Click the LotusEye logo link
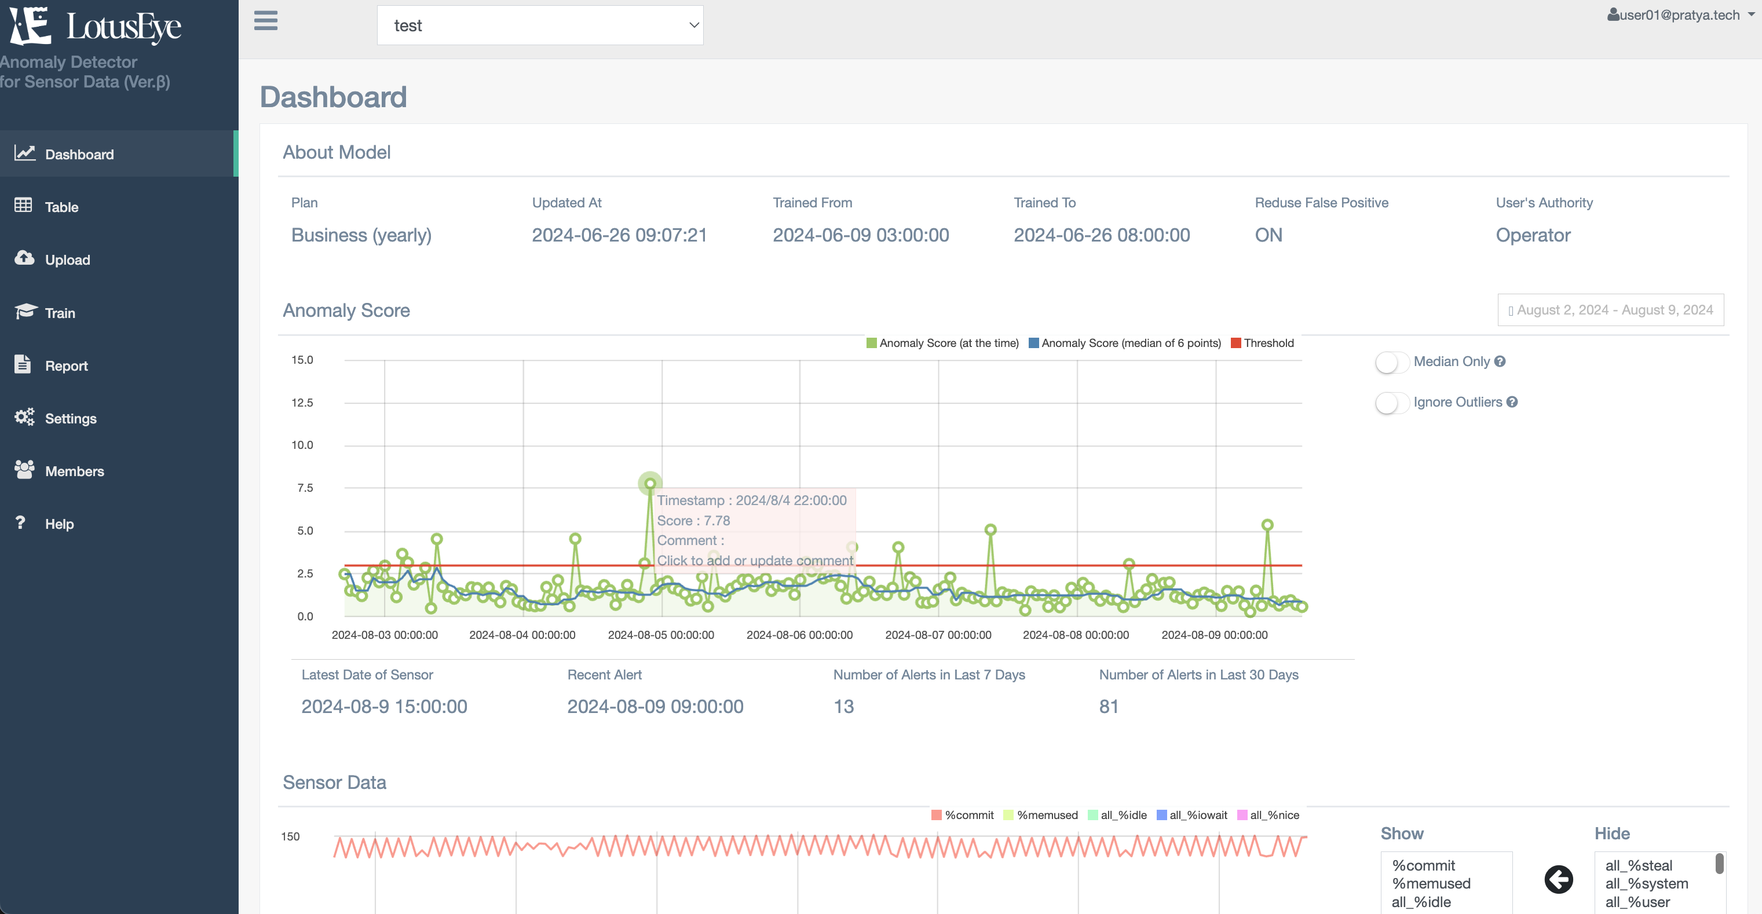This screenshot has height=914, width=1762. pos(96,27)
